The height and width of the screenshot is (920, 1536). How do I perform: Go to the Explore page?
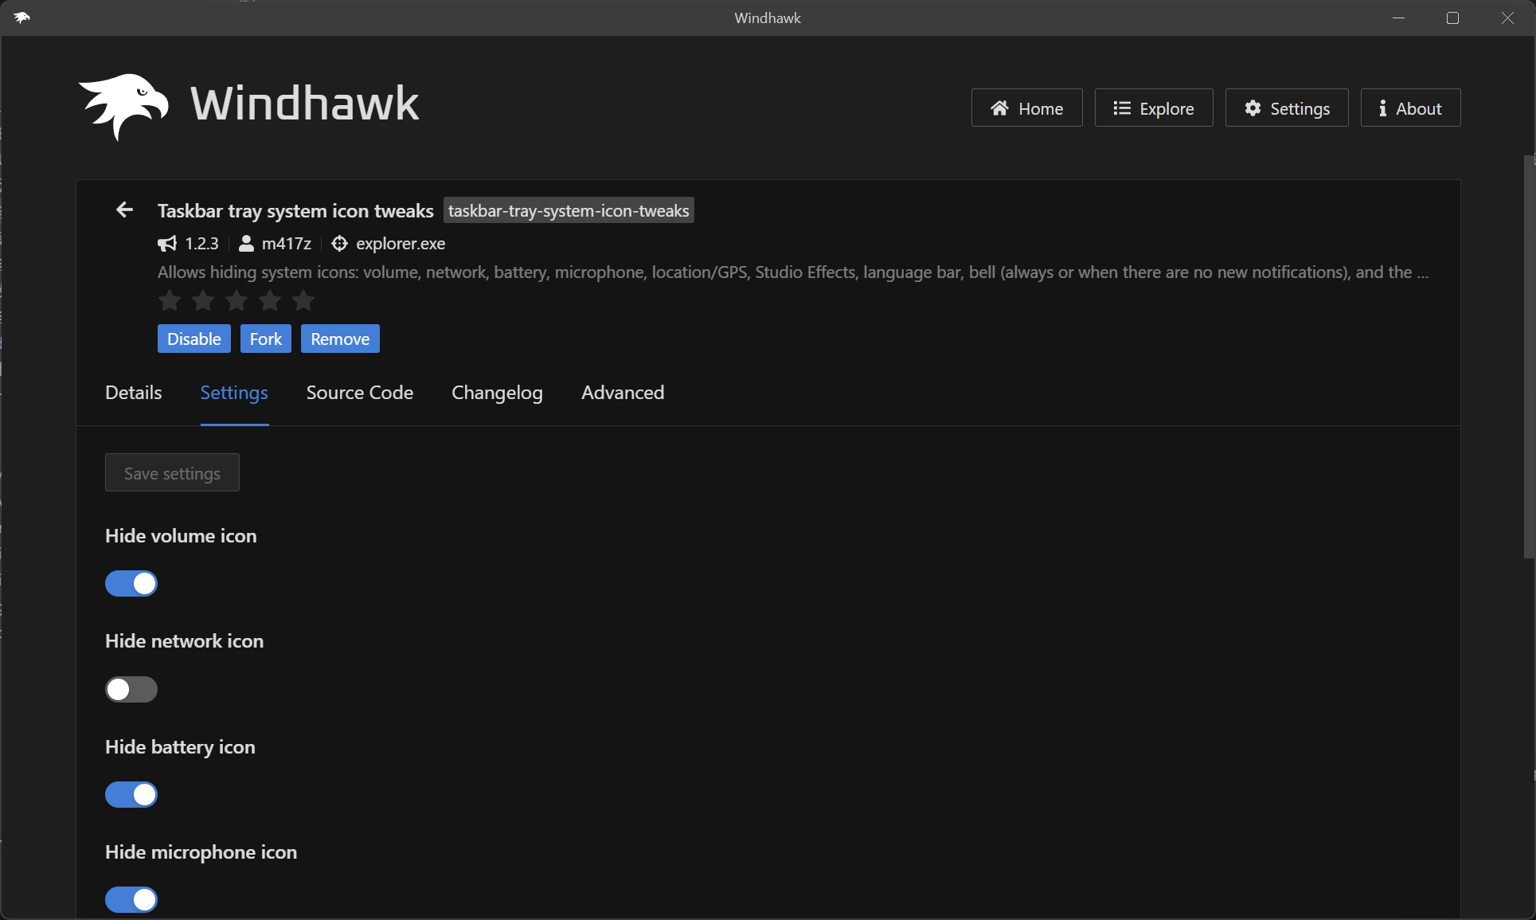[1153, 108]
